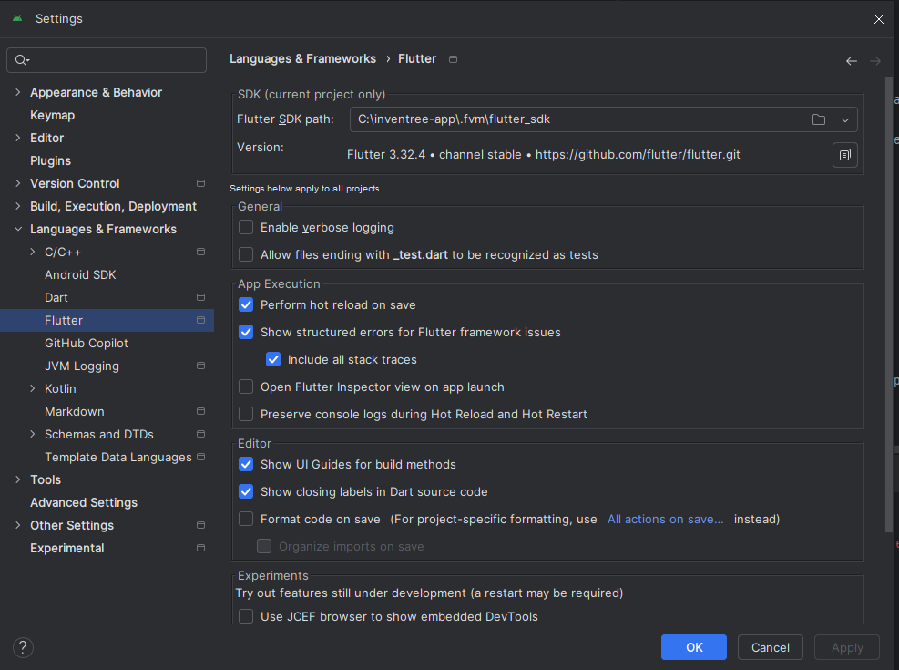Click the magnifier in the settings search field
Image resolution: width=899 pixels, height=670 pixels.
pos(20,59)
